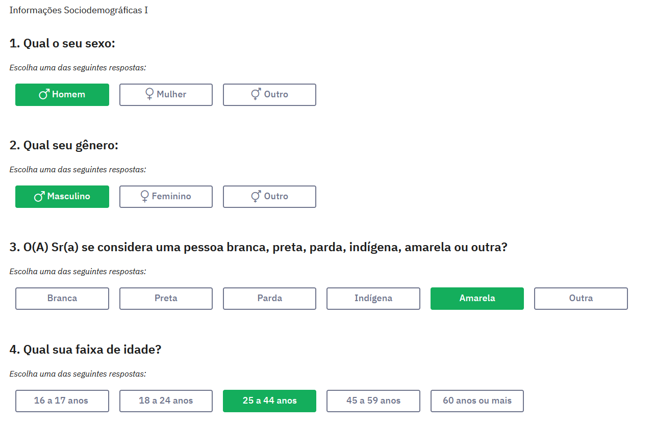Click the female symbol icon on Mulher
Screen dimensions: 655x427
coord(149,95)
